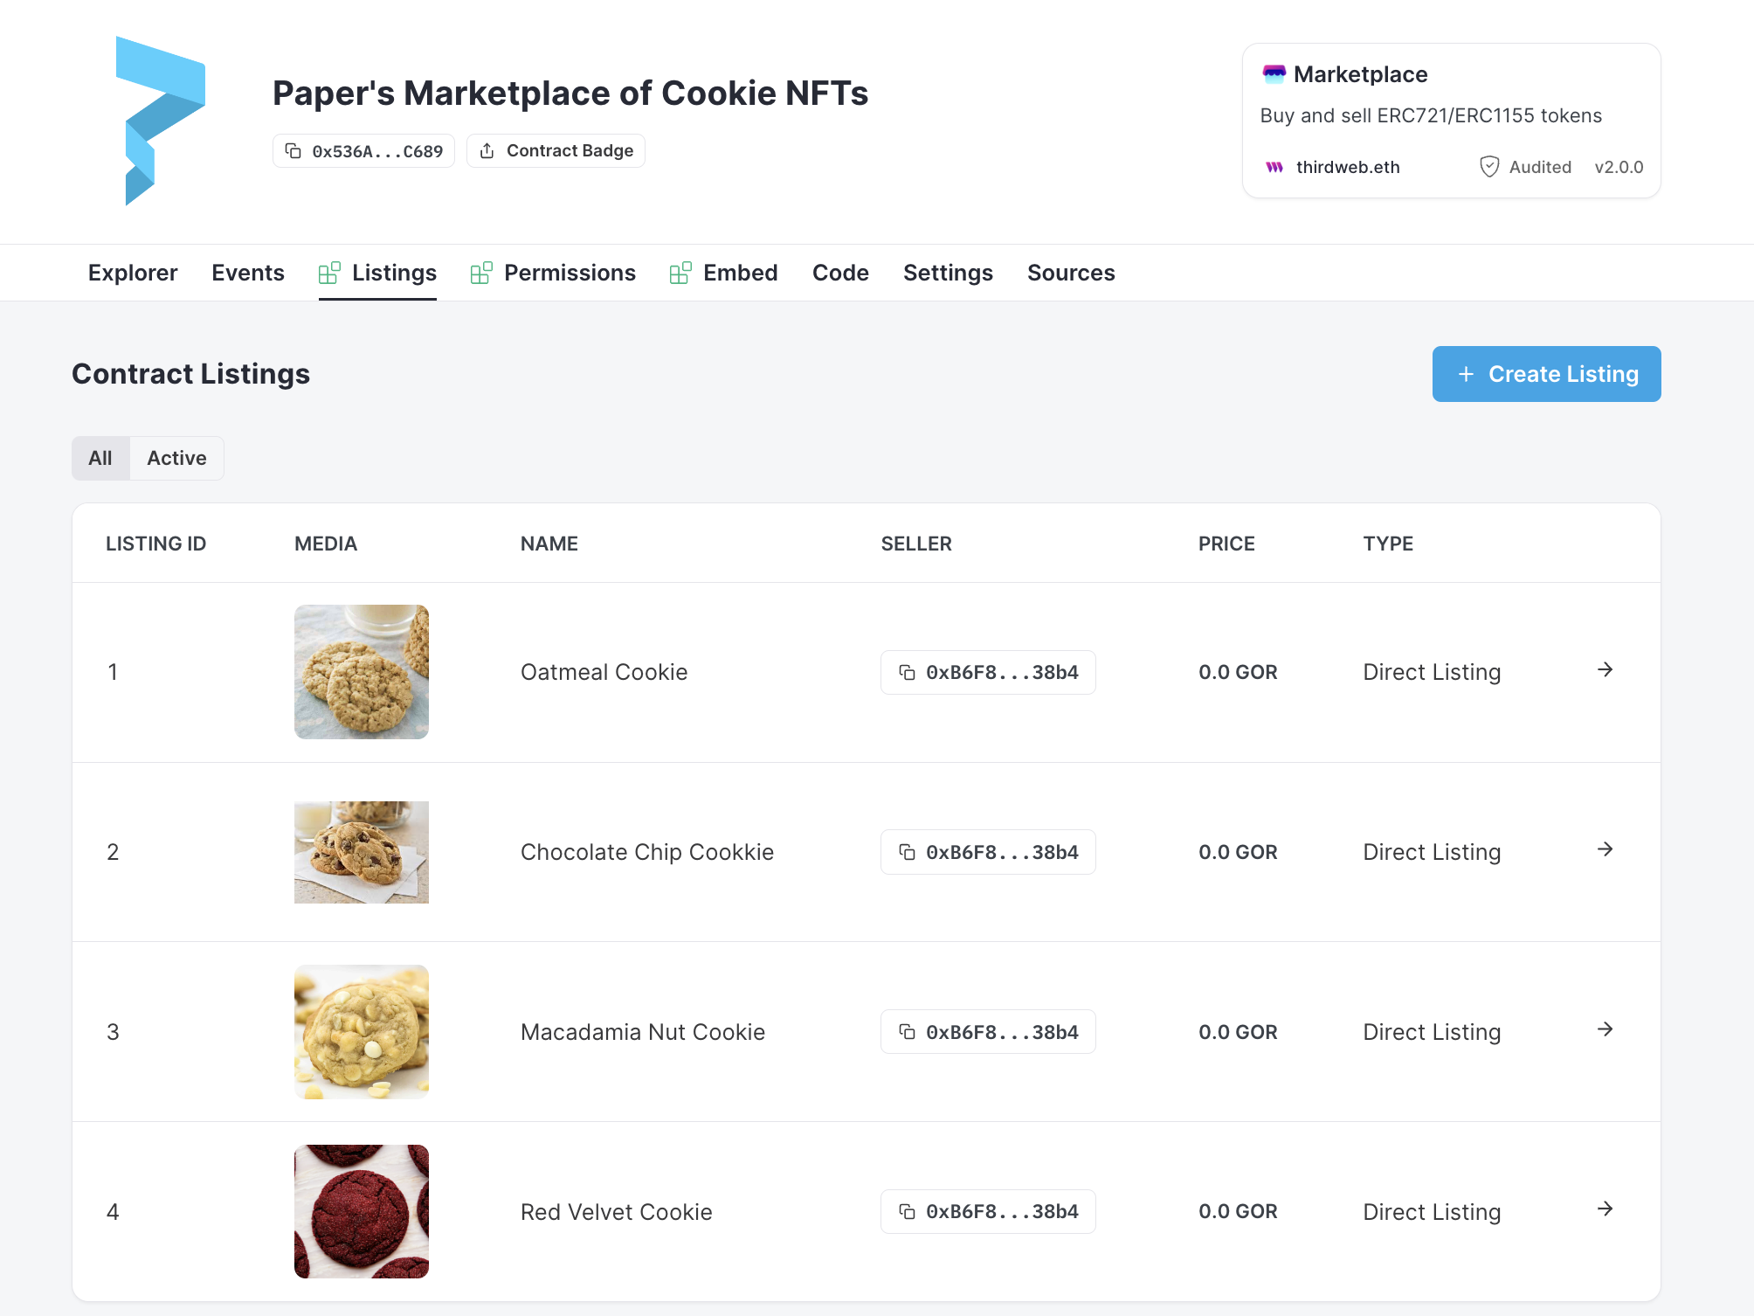Viewport: 1754px width, 1316px height.
Task: Select the All listings filter
Action: [x=100, y=458]
